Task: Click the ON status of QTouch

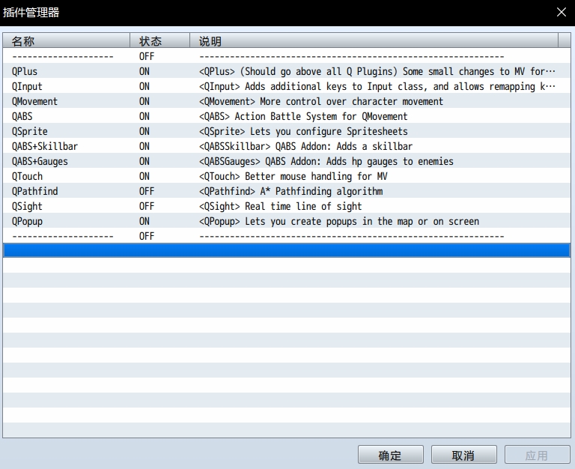Action: click(x=144, y=177)
